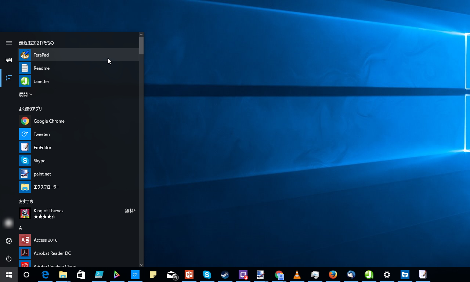Launch Microsoft Edge from the taskbar
This screenshot has width=470, height=282.
click(45, 275)
